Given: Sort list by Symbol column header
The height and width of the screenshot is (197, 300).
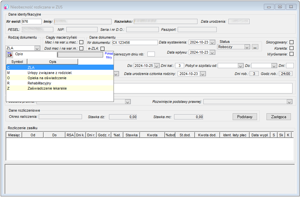Looking at the screenshot, I should pos(17,62).
